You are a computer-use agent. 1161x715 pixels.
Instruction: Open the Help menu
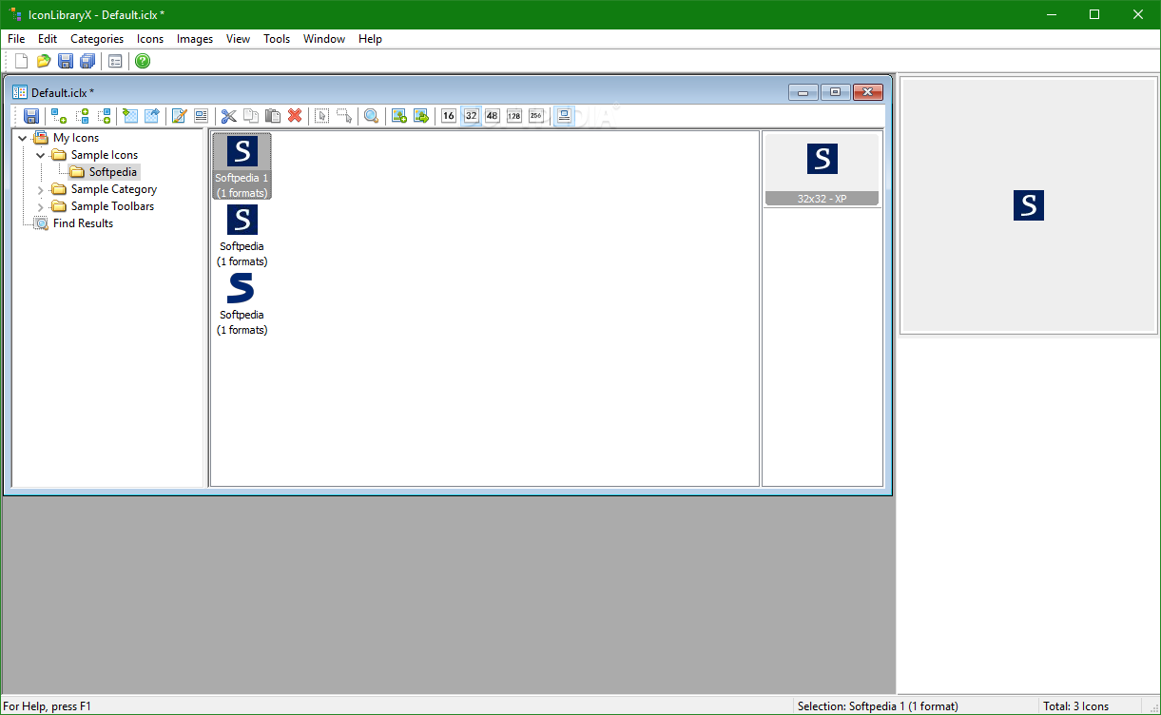click(371, 39)
